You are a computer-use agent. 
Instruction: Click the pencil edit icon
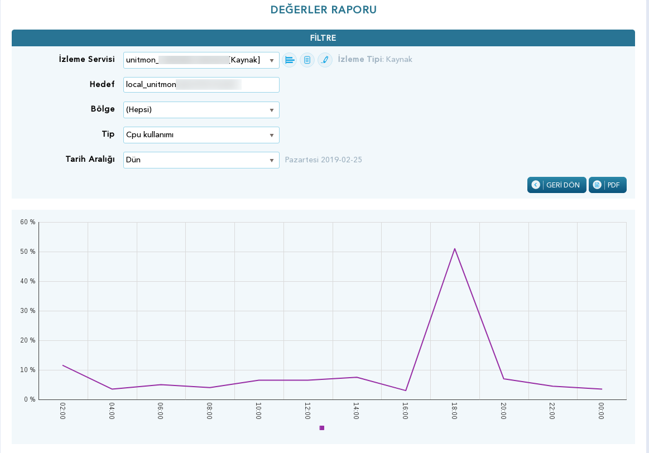[325, 60]
